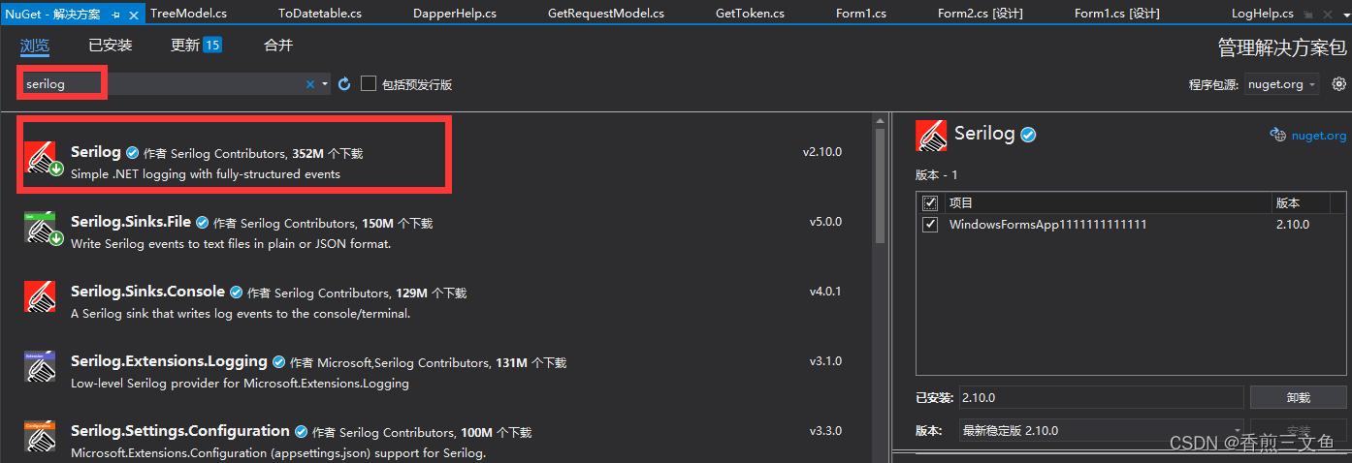1352x463 pixels.
Task: Click the Serilog package icon in results list
Action: (x=41, y=159)
